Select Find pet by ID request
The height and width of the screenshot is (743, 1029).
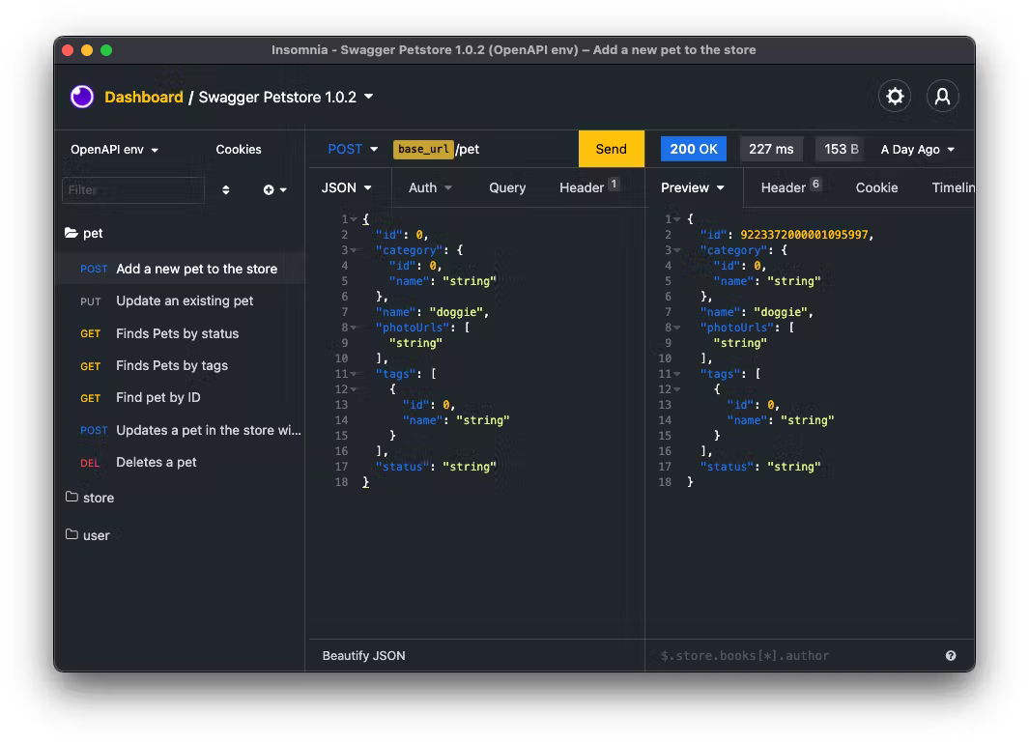click(181, 398)
